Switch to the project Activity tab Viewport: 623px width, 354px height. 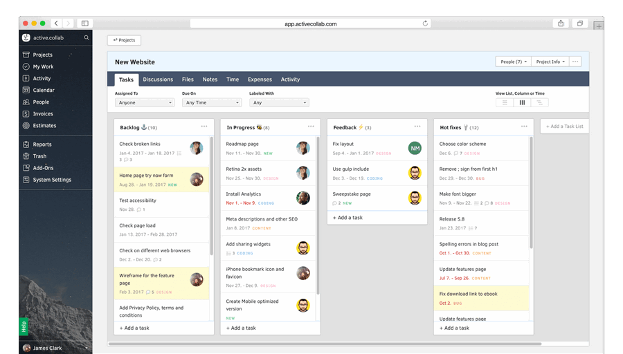pyautogui.click(x=291, y=80)
